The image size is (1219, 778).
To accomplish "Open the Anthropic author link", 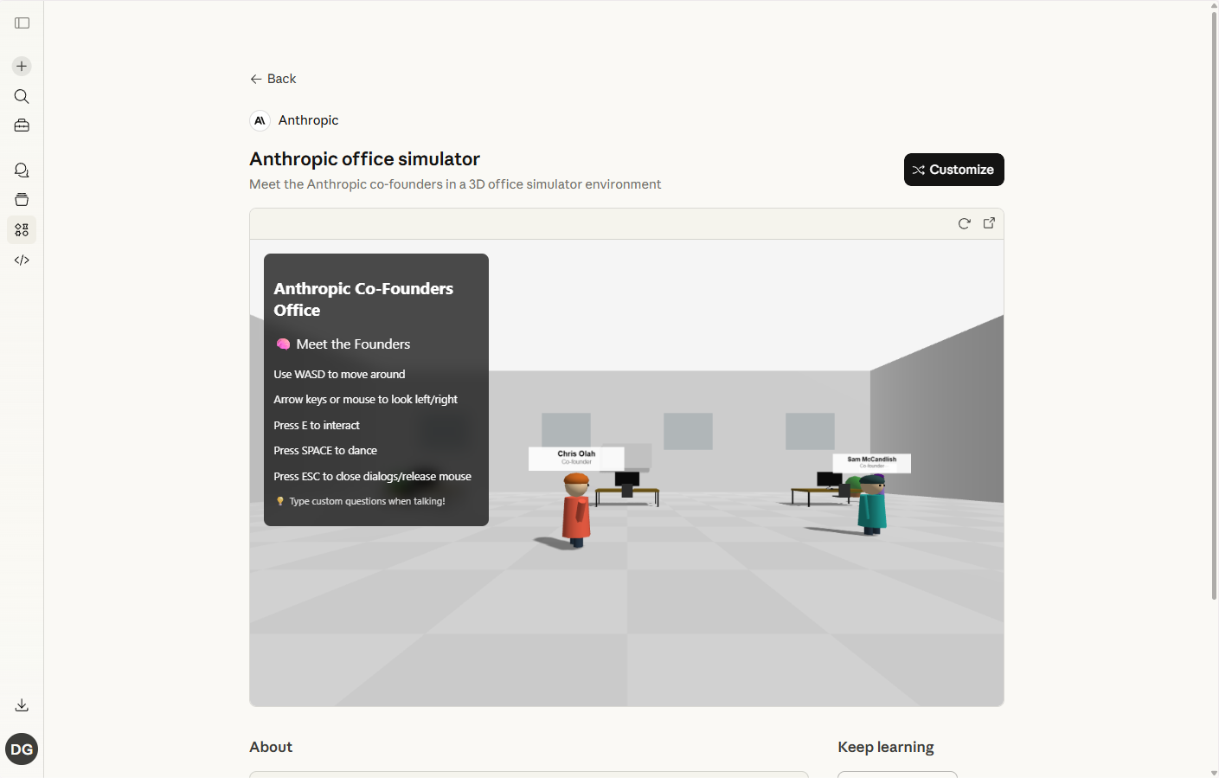I will tap(308, 120).
